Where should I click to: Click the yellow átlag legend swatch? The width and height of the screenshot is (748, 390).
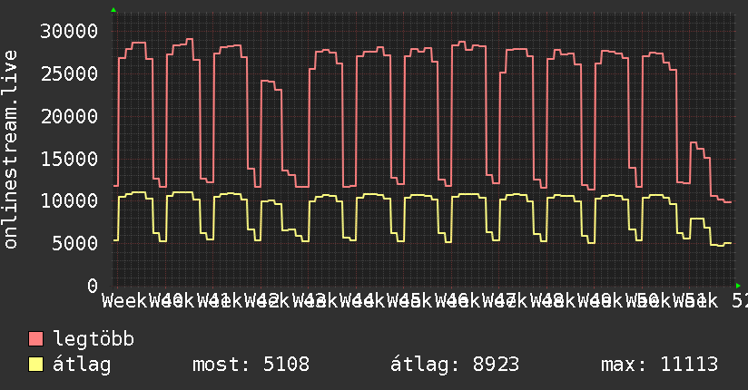tap(35, 365)
